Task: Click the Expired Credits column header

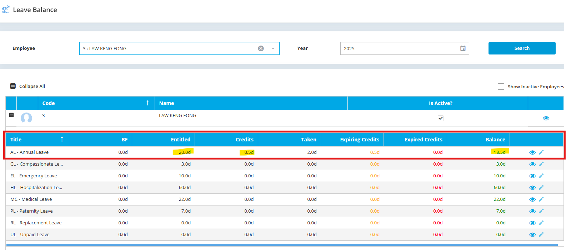Action: click(415, 140)
